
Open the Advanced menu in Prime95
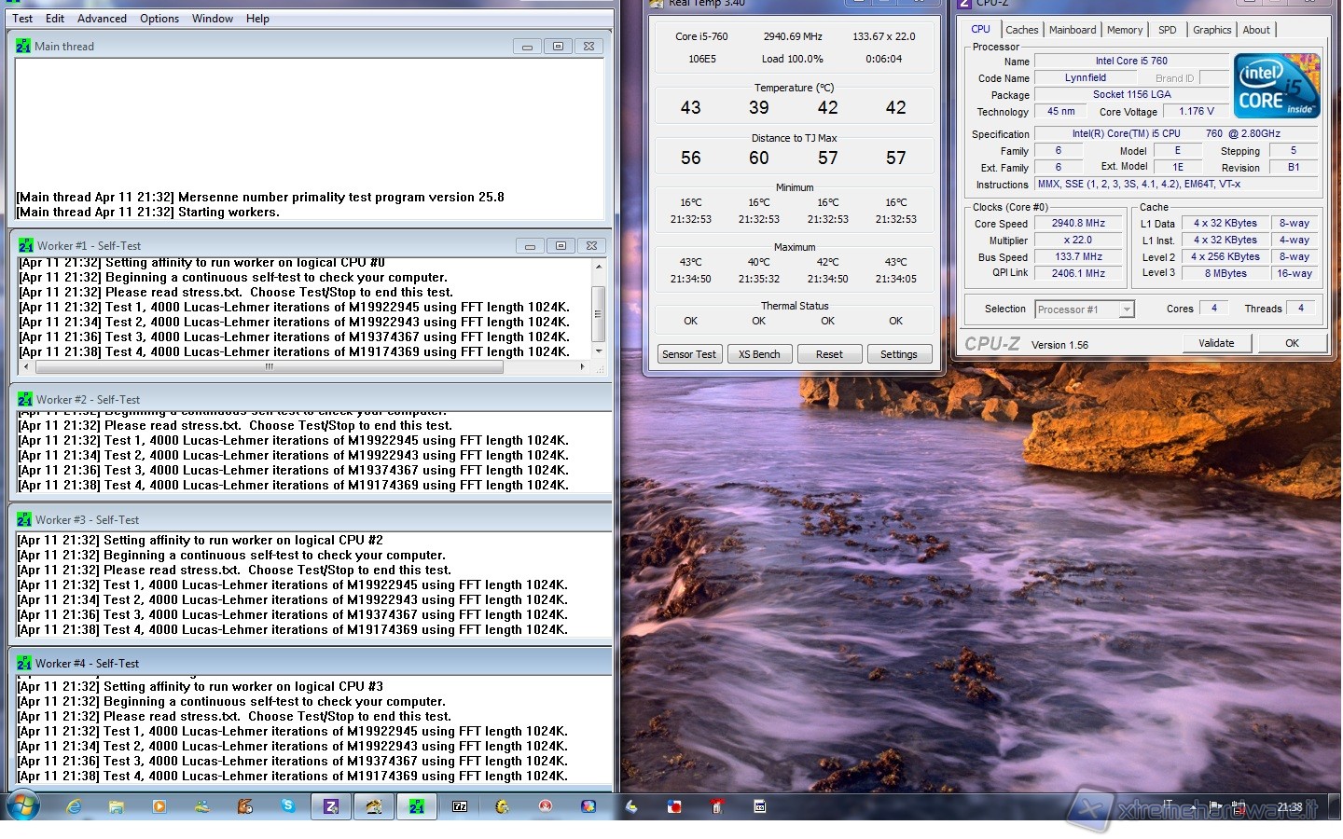pyautogui.click(x=102, y=18)
